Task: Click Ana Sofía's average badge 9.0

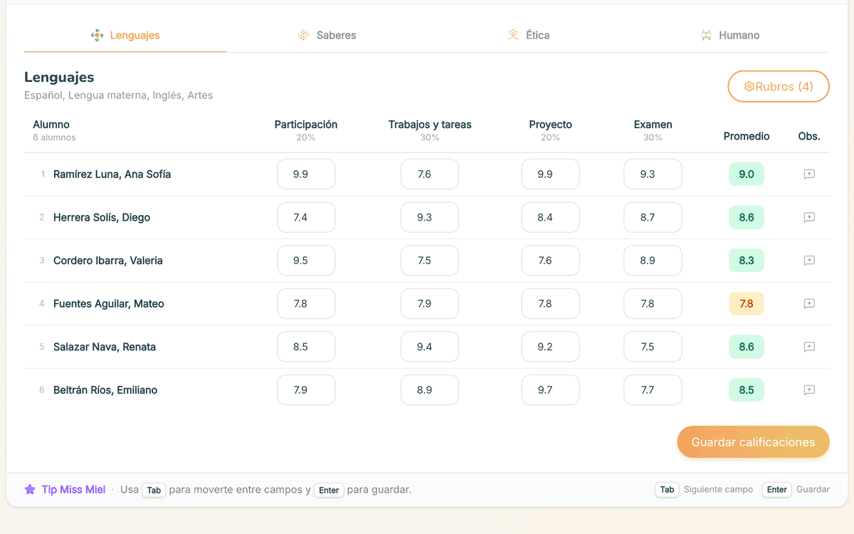Action: 747,174
